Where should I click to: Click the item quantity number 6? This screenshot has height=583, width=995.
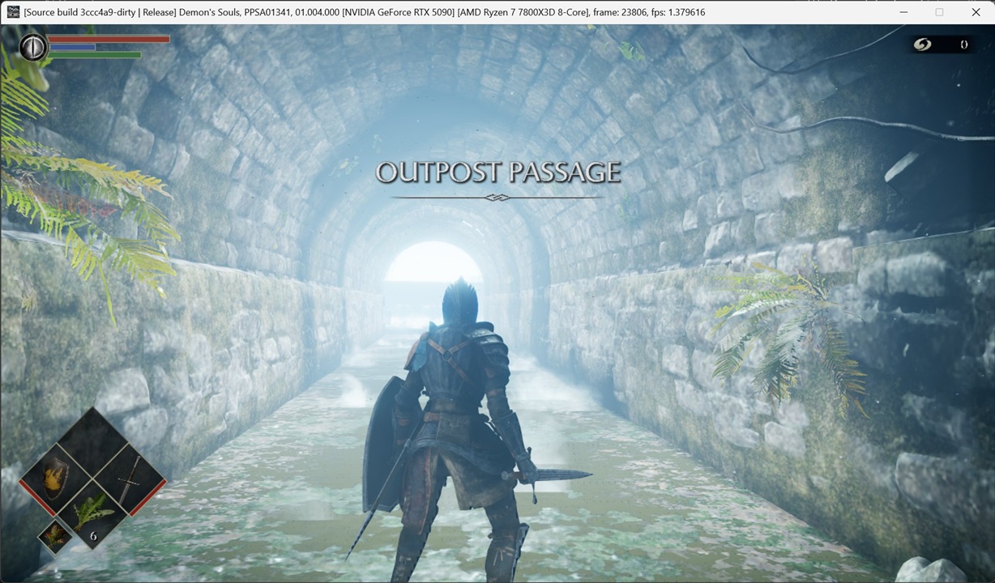93,536
